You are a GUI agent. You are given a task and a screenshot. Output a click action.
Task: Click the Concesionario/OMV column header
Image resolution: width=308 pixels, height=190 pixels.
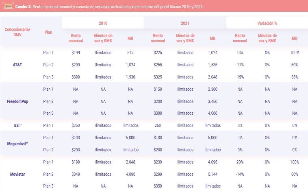tap(17, 32)
